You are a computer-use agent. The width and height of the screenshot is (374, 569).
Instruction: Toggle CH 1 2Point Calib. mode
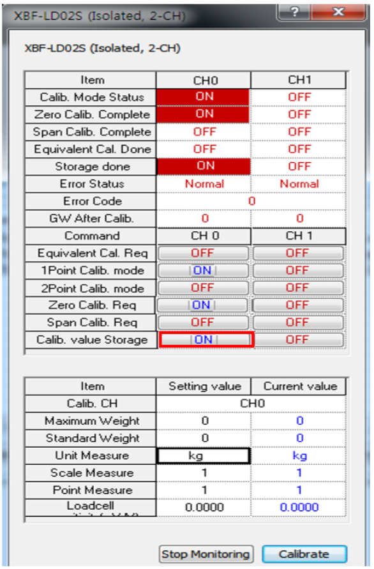click(298, 288)
